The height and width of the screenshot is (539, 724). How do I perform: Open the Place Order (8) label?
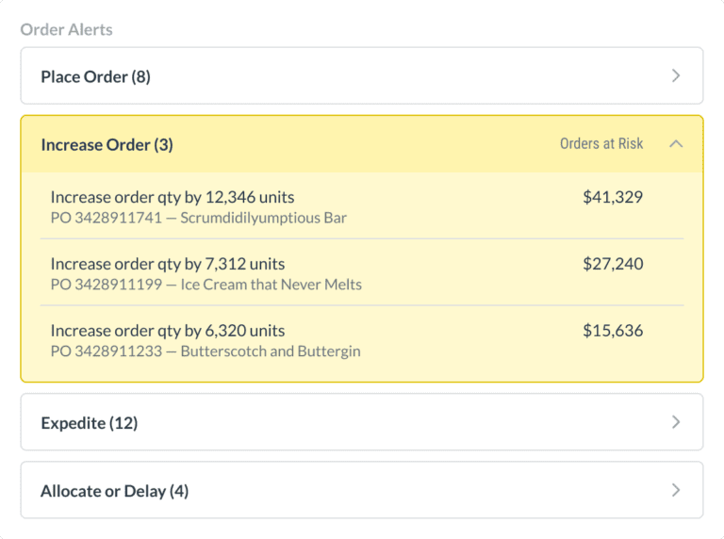pyautogui.click(x=95, y=76)
